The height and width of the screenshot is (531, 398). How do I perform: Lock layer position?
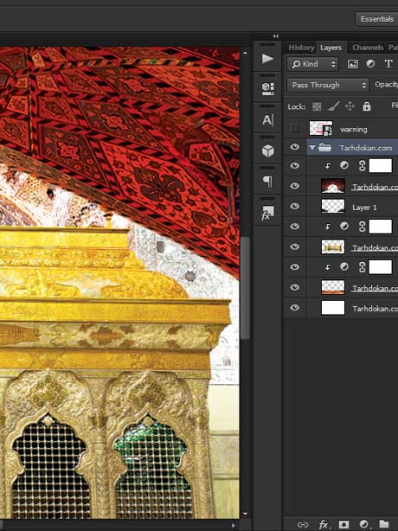tap(350, 106)
